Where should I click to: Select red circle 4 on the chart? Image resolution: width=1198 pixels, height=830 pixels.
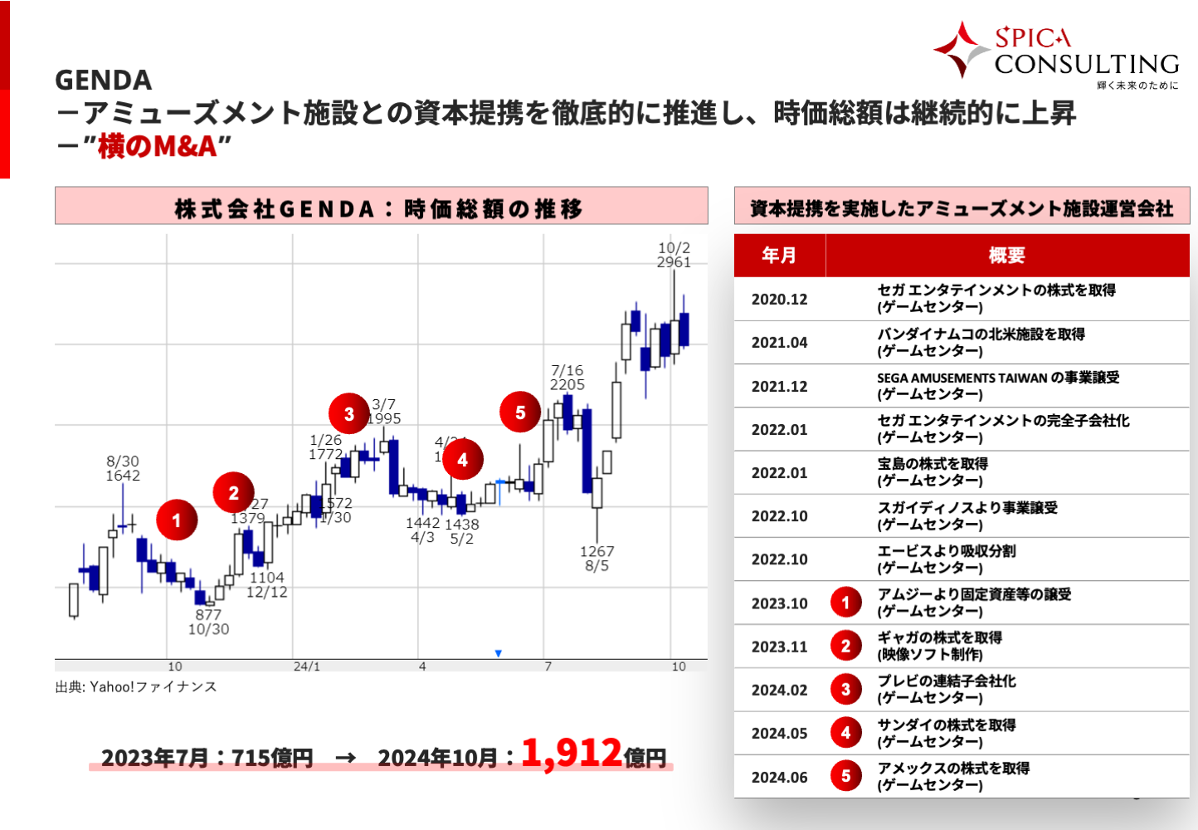tap(463, 460)
